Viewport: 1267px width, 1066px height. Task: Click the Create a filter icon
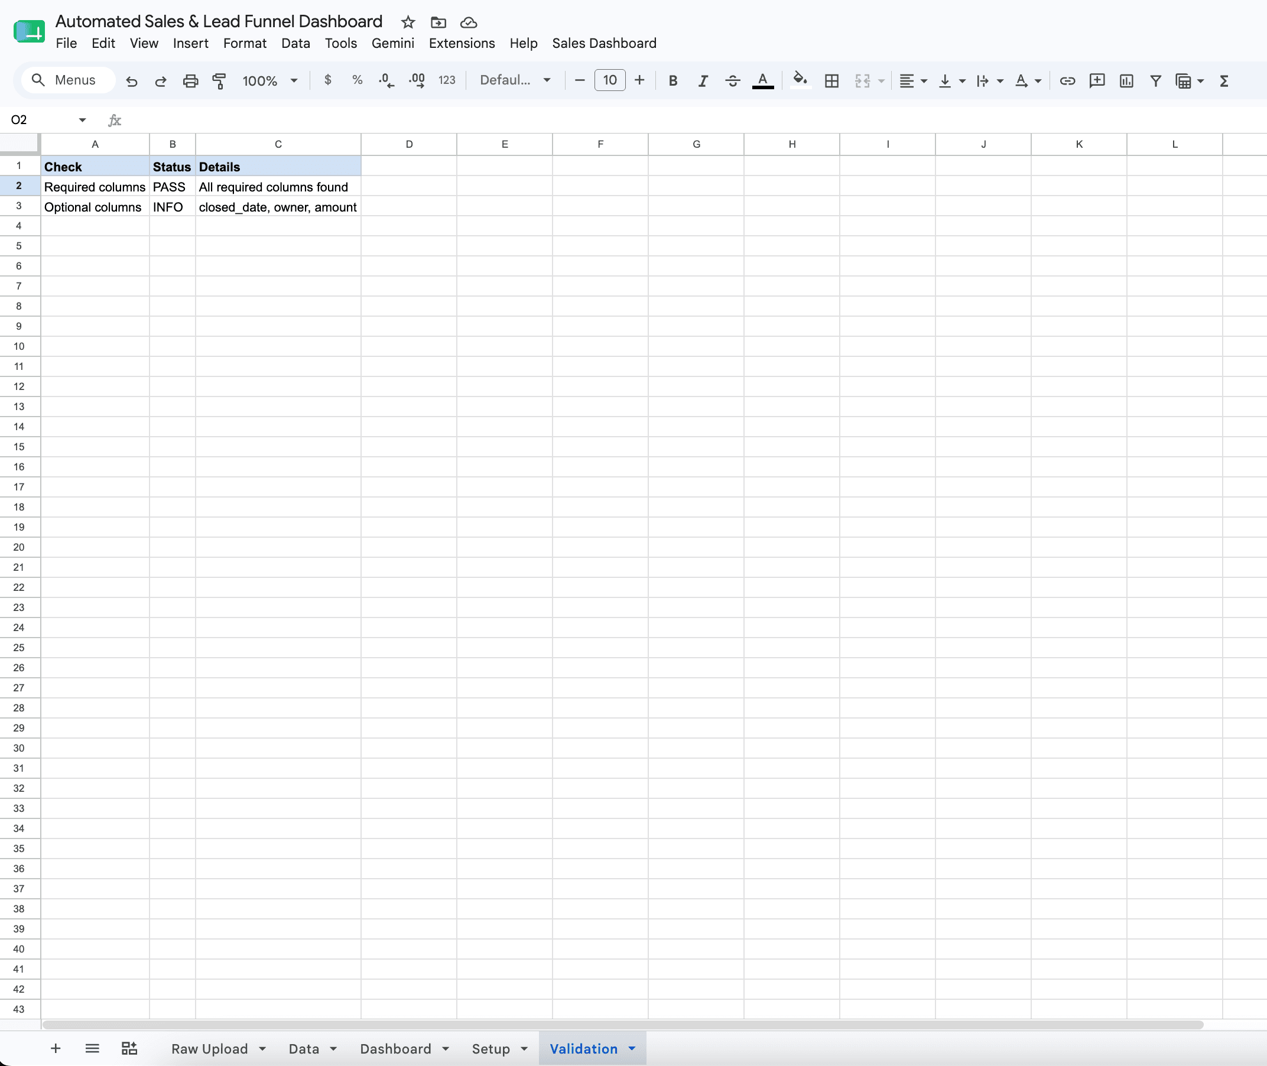1155,80
